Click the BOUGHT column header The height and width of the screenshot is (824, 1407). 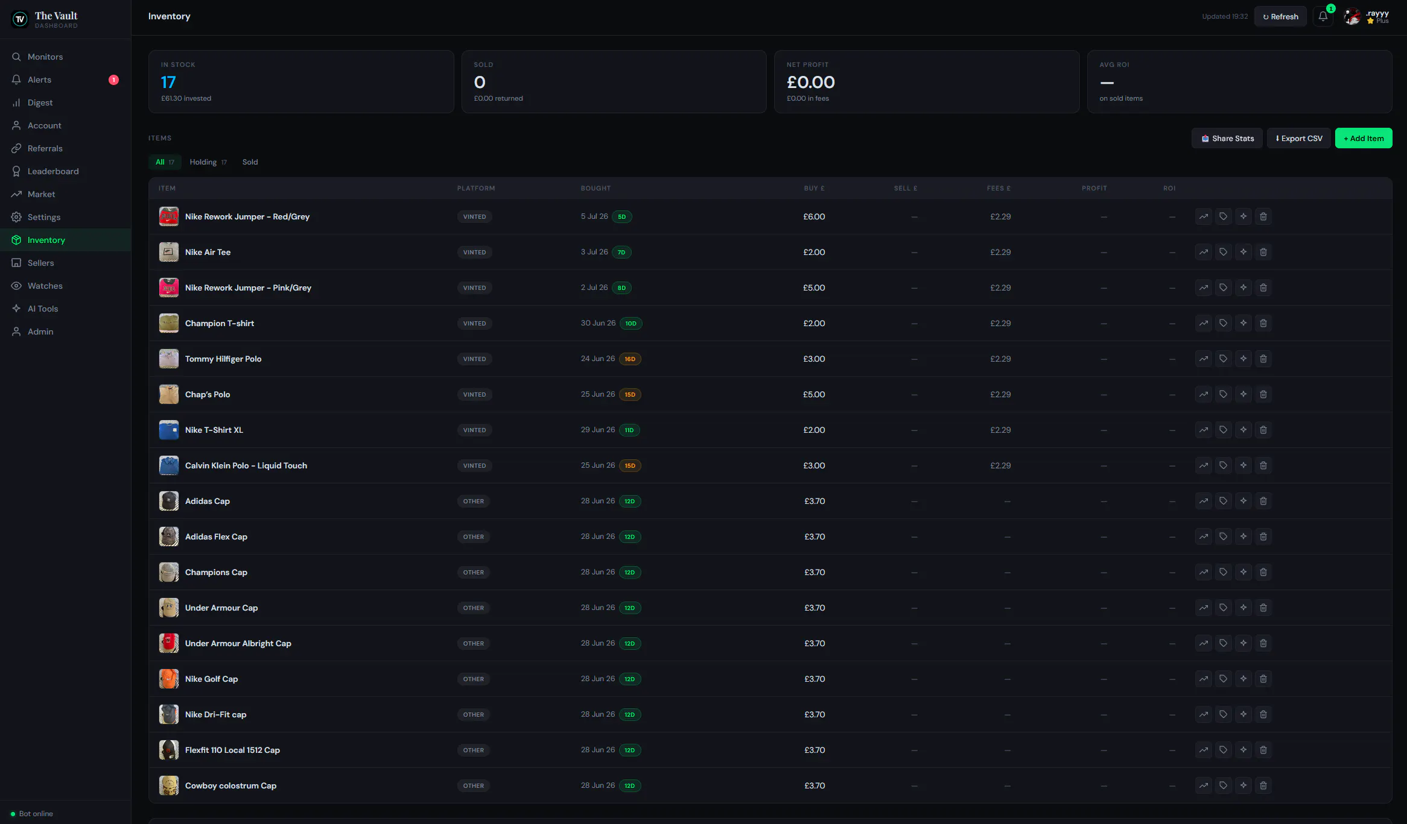596,188
